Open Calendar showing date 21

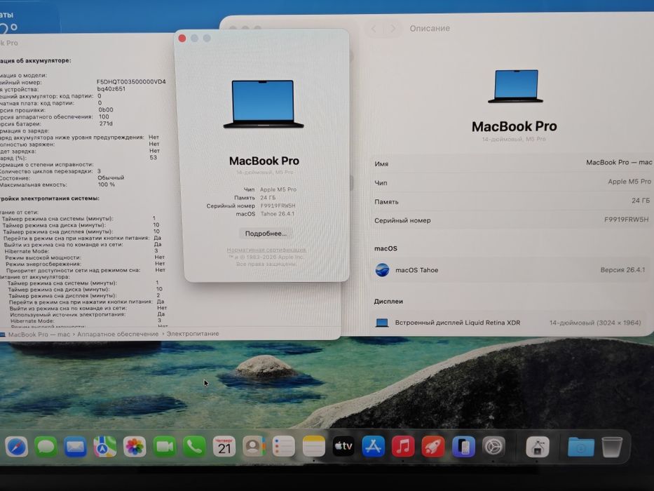pyautogui.click(x=224, y=447)
